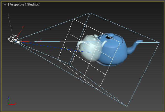Viewport: 165px width, 112px height.
Task: Click the world axis tripod icon
Action: (x=12, y=101)
